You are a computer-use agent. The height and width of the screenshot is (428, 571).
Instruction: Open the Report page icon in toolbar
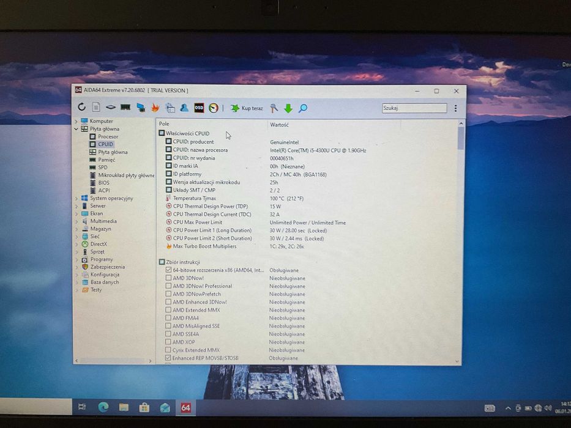pyautogui.click(x=96, y=107)
